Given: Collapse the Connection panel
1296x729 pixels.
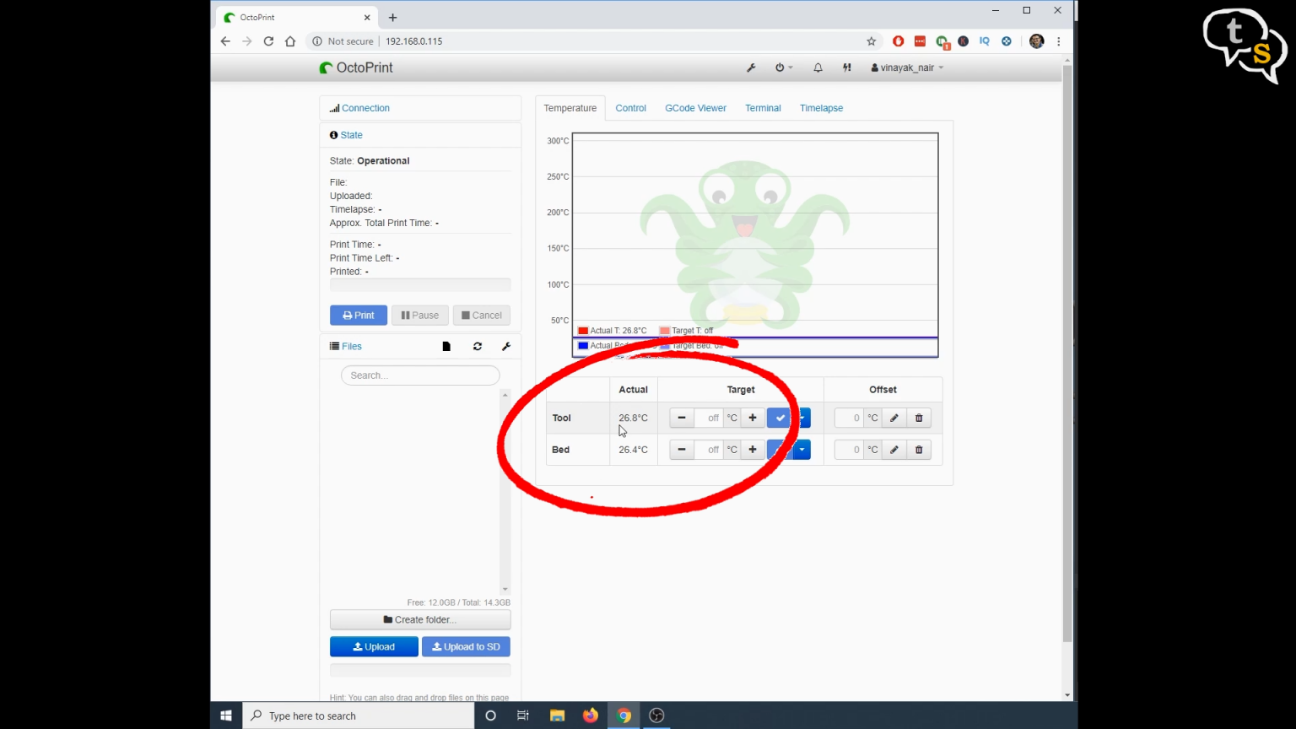Looking at the screenshot, I should click(364, 108).
